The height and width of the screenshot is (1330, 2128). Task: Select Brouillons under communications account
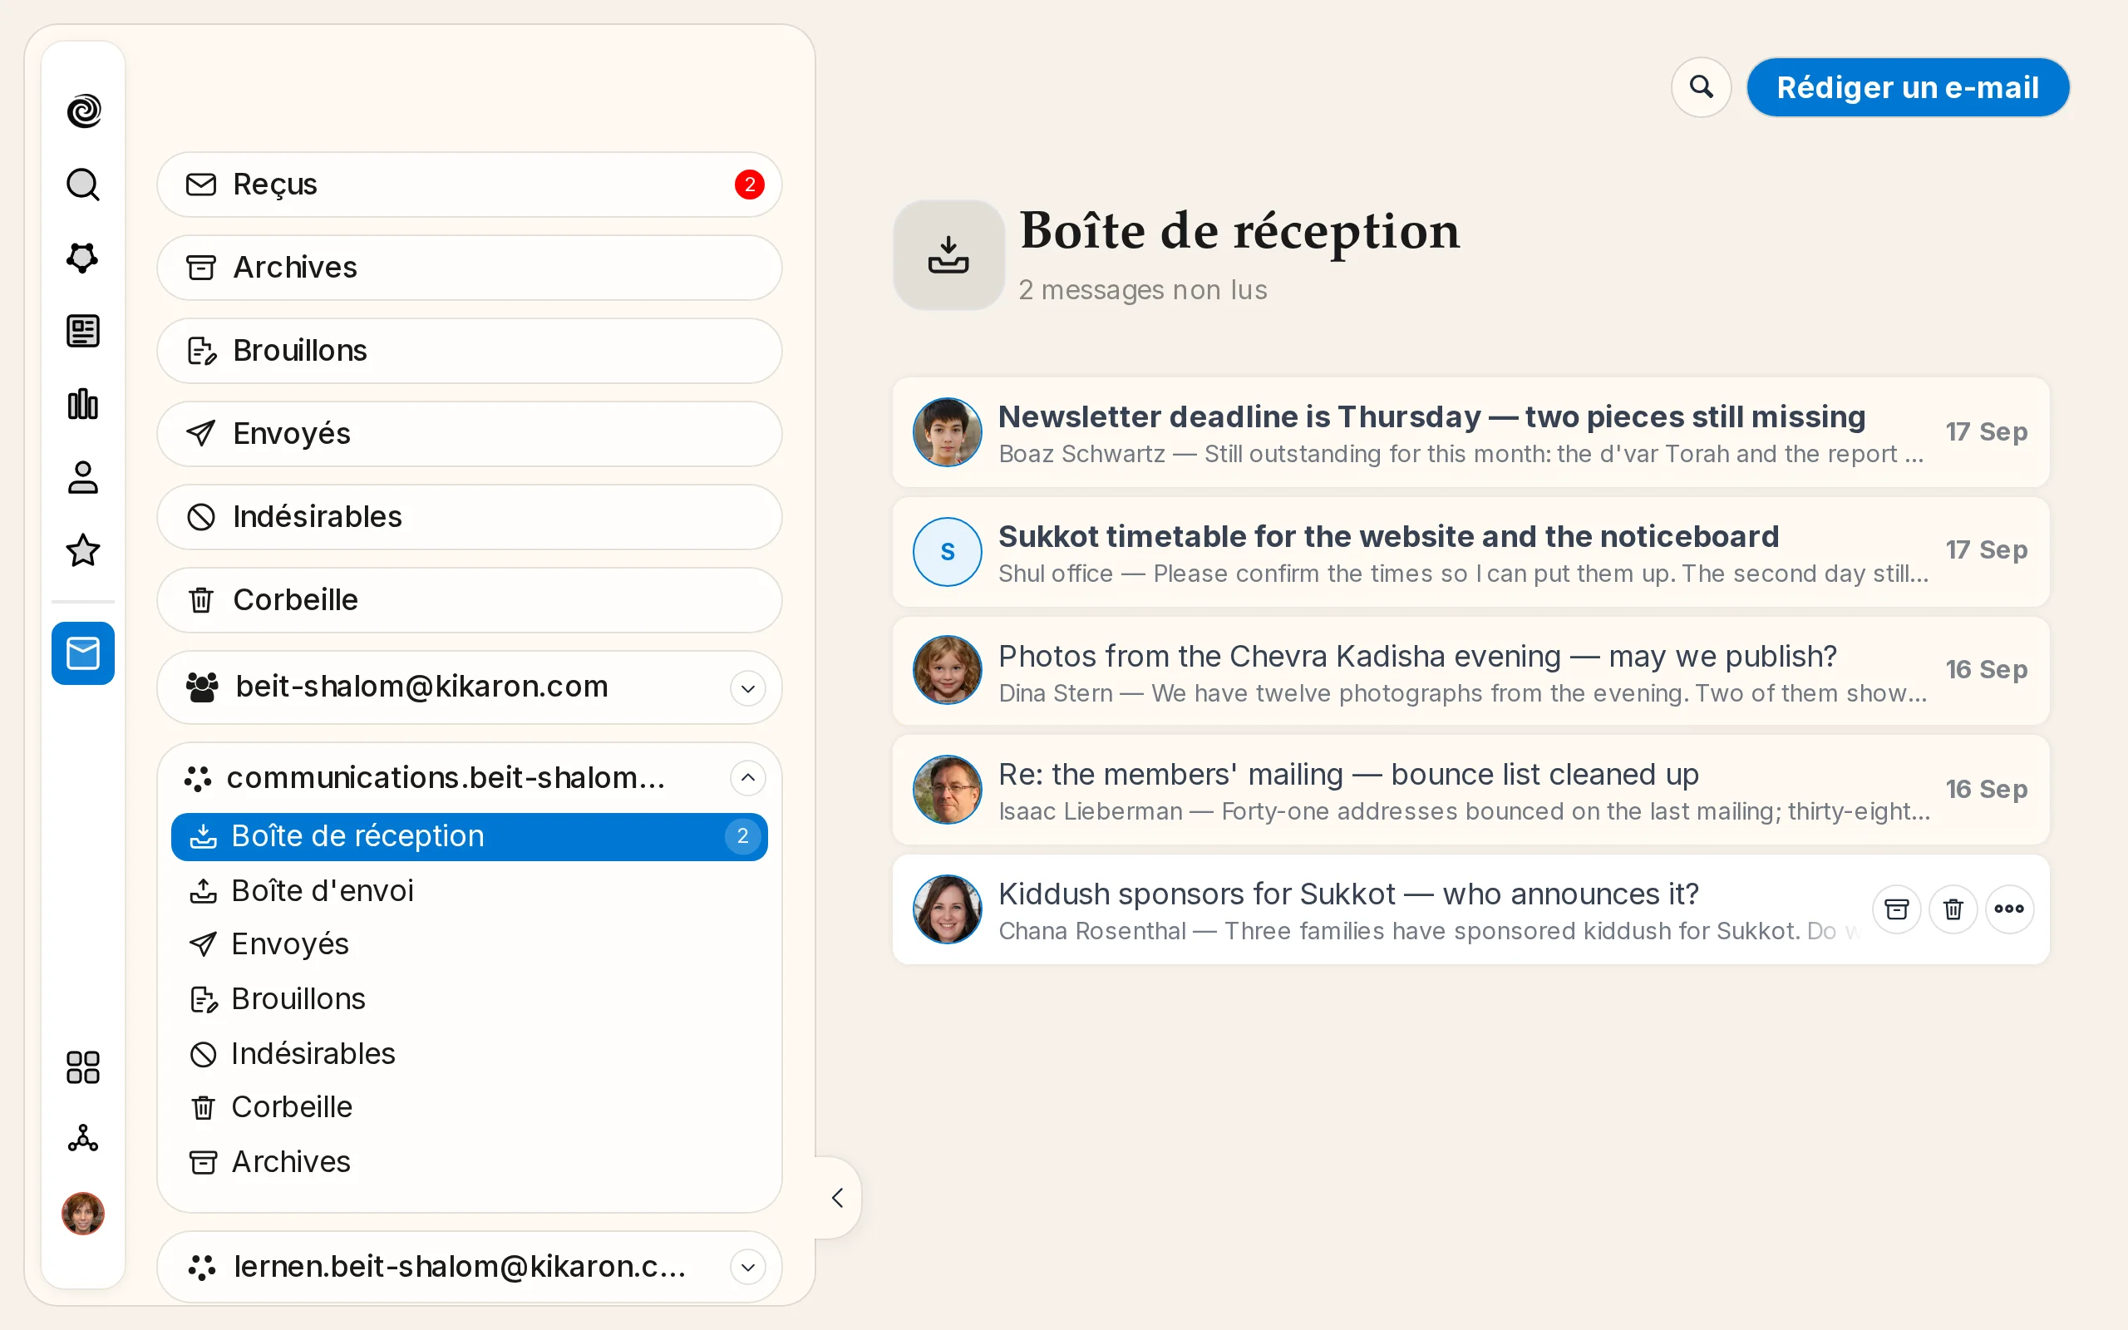click(470, 999)
